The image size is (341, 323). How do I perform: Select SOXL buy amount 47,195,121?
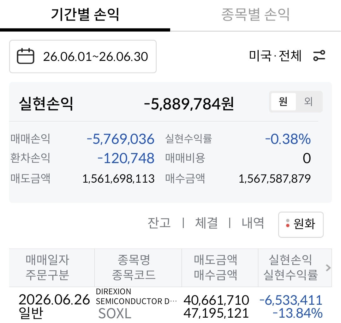point(216,313)
